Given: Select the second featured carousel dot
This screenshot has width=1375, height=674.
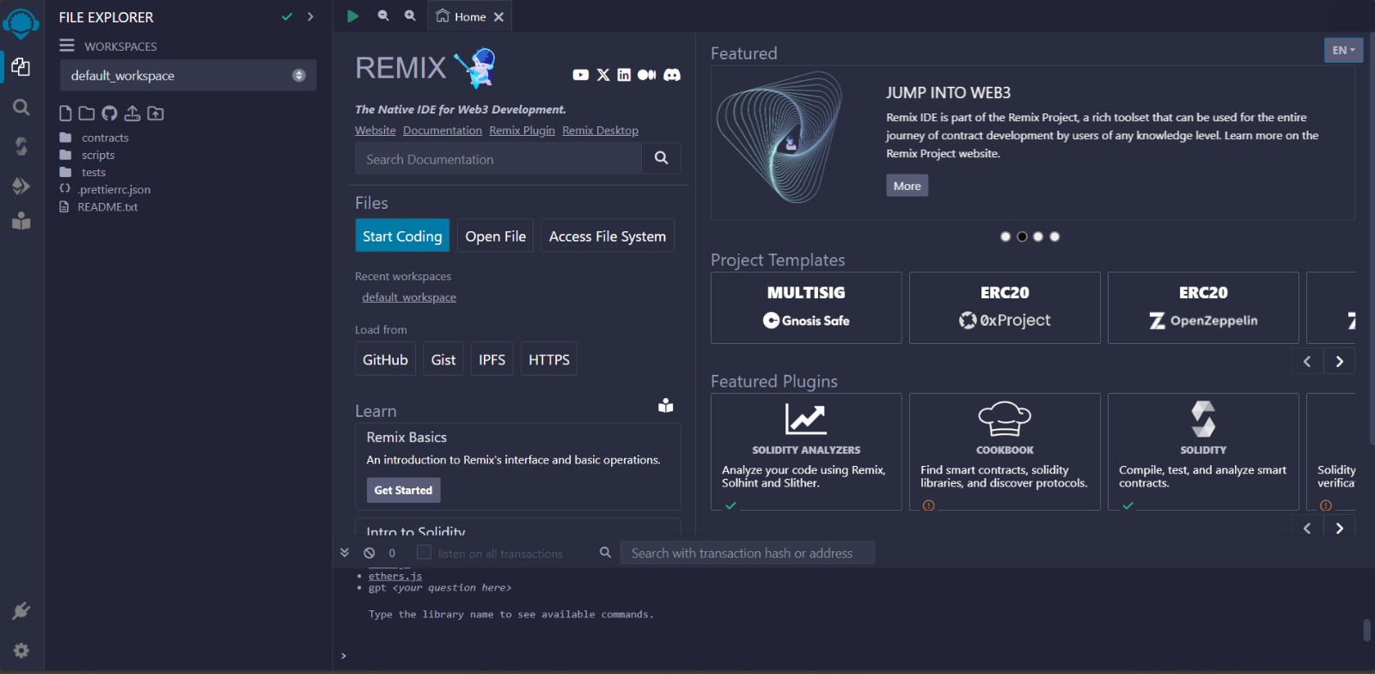Looking at the screenshot, I should click(1022, 236).
